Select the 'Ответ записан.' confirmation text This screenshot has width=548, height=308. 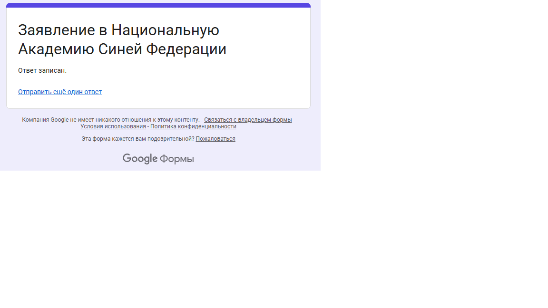tap(42, 70)
